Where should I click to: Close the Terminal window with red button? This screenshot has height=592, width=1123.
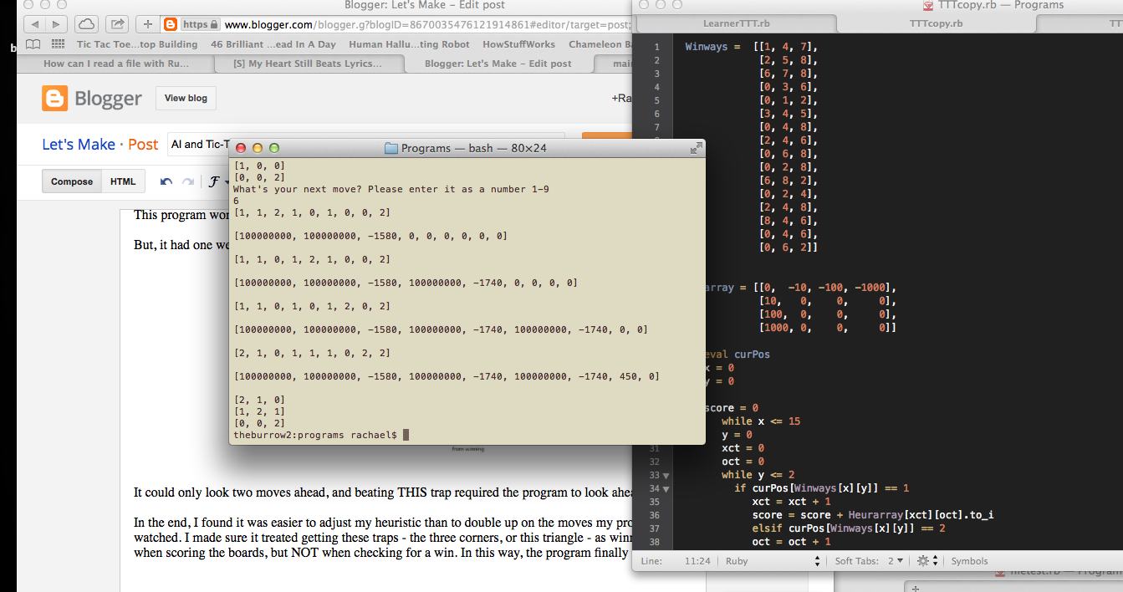pos(241,148)
